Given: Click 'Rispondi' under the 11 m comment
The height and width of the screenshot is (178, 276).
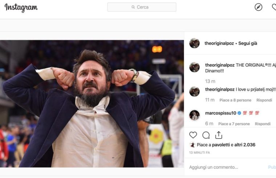Looking at the screenshot, I should 264,100.
